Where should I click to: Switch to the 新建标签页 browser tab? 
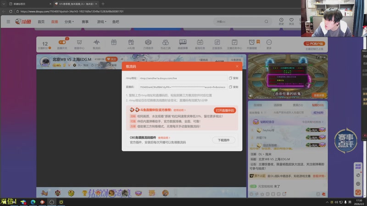(30, 4)
